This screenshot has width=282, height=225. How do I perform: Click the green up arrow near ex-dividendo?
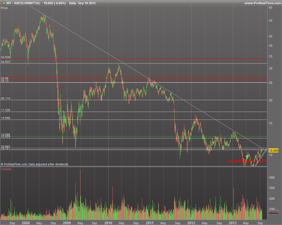(x=247, y=157)
